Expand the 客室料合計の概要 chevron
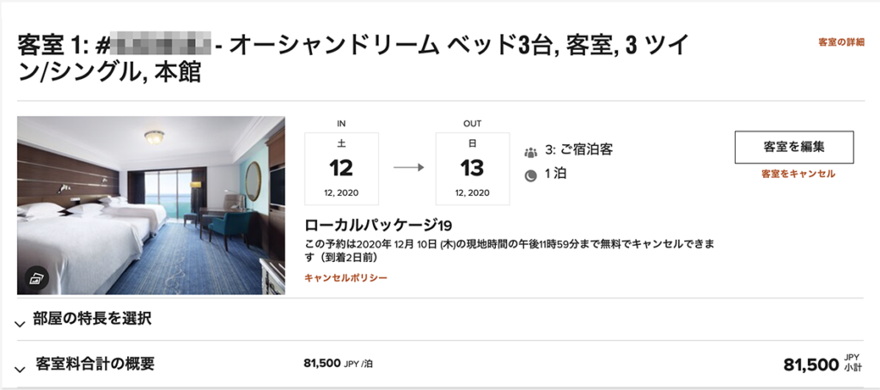Image resolution: width=880 pixels, height=390 pixels. point(21,369)
